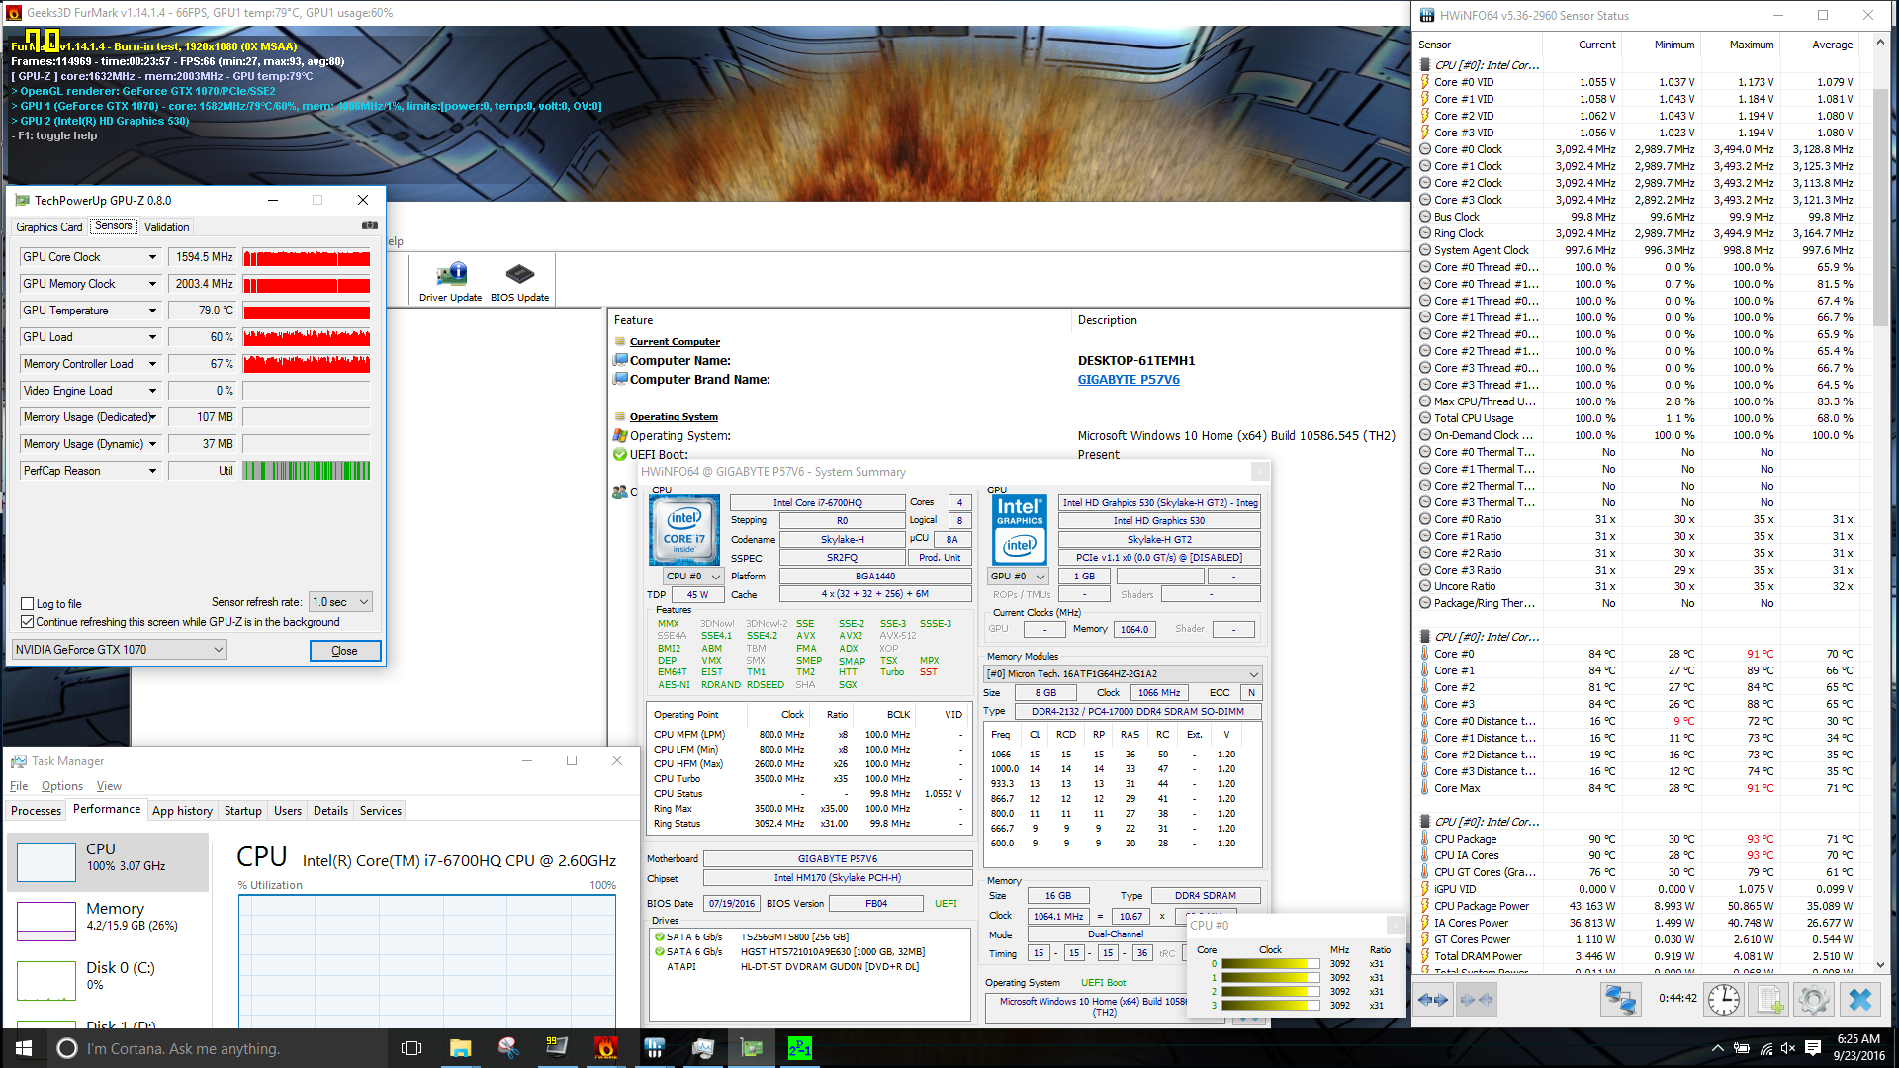Toggle Continue refreshing in background checkbox
The height and width of the screenshot is (1068, 1899).
28,622
